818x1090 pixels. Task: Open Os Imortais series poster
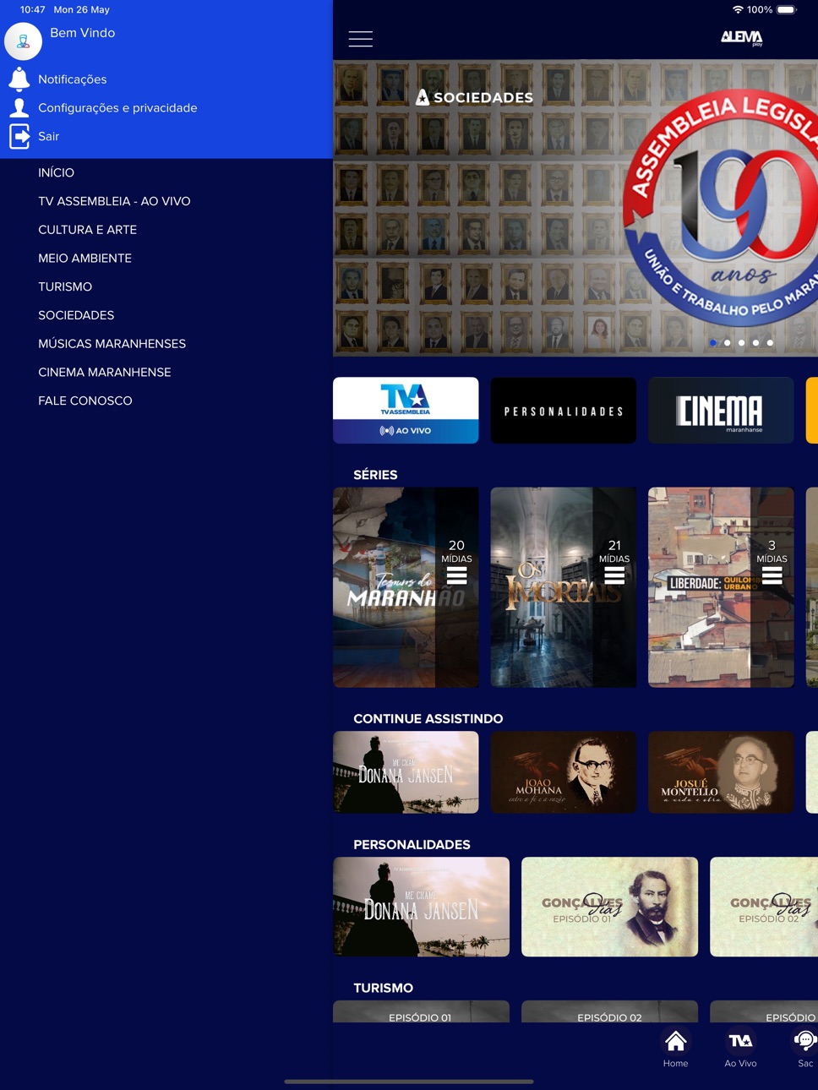[x=564, y=587]
